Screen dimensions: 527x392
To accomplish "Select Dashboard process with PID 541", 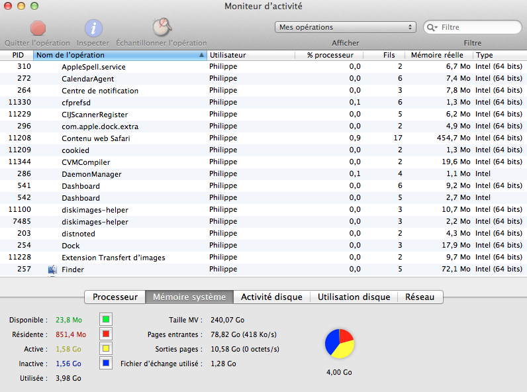I will [x=263, y=186].
